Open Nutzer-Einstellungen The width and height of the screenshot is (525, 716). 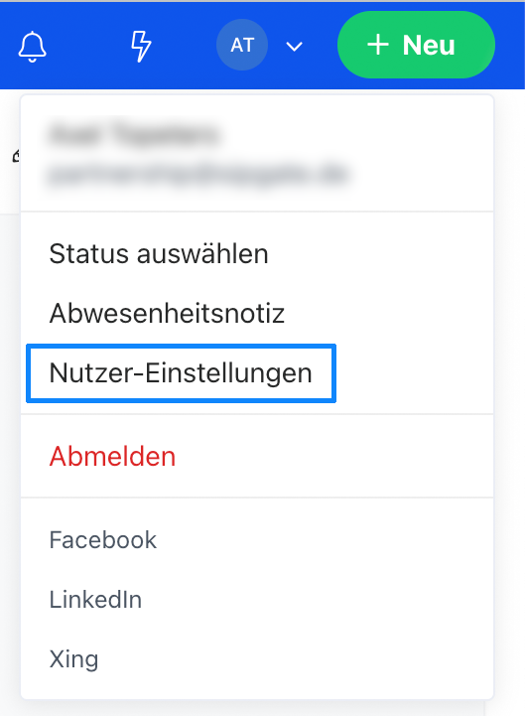click(x=182, y=373)
